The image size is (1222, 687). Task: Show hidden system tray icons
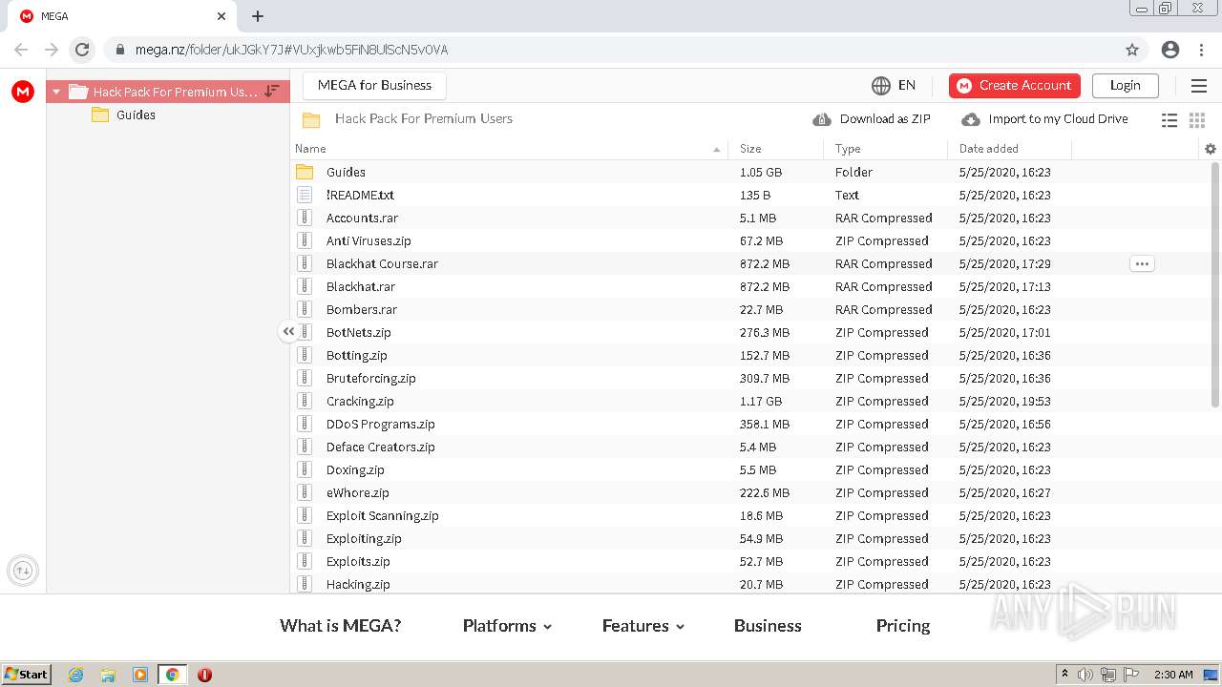[1064, 675]
